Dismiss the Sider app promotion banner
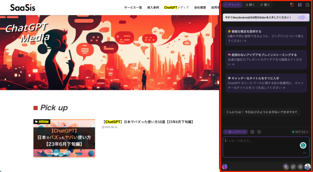The width and height of the screenshot is (313, 172). coord(307,15)
